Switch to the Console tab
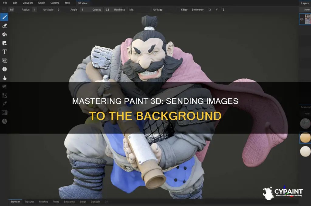Viewport: 311px width, 206px height. coord(95,202)
